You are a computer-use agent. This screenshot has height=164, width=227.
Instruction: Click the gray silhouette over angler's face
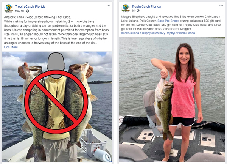(x=56, y=65)
